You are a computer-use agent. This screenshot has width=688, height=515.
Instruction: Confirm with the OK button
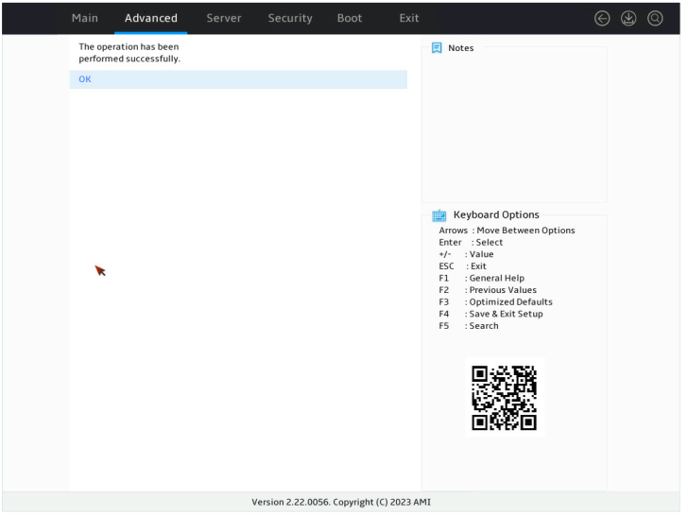coord(240,79)
